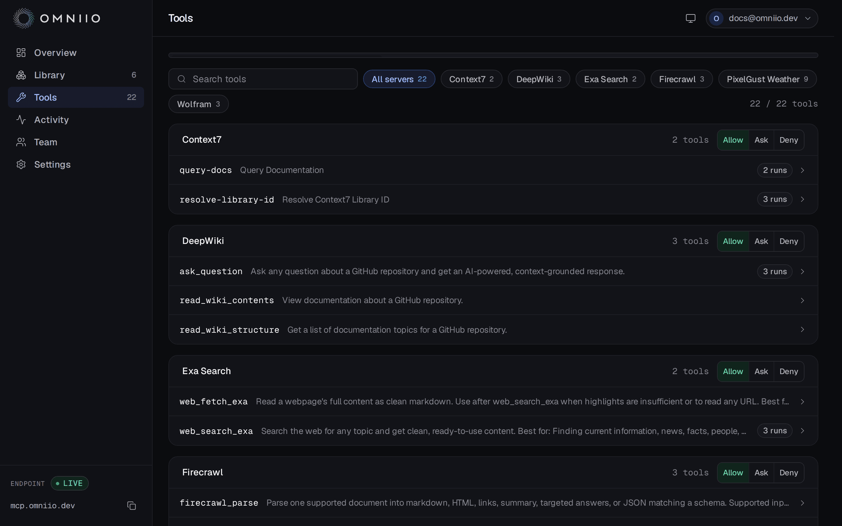This screenshot has width=842, height=526.
Task: Click the web_search_exa 3 runs badge
Action: point(775,431)
